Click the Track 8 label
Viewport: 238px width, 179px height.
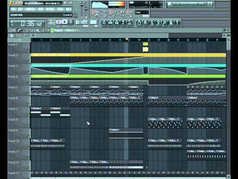[x=13, y=119]
